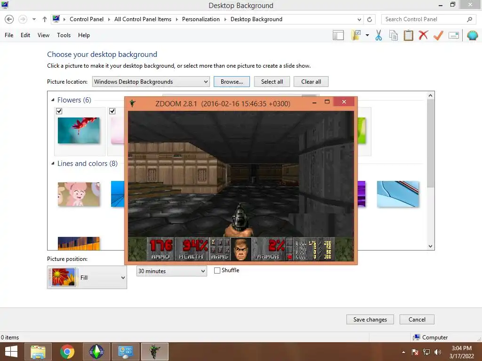This screenshot has height=361, width=482.
Task: Open the recent locations dropdown arrow
Action: coord(34,19)
